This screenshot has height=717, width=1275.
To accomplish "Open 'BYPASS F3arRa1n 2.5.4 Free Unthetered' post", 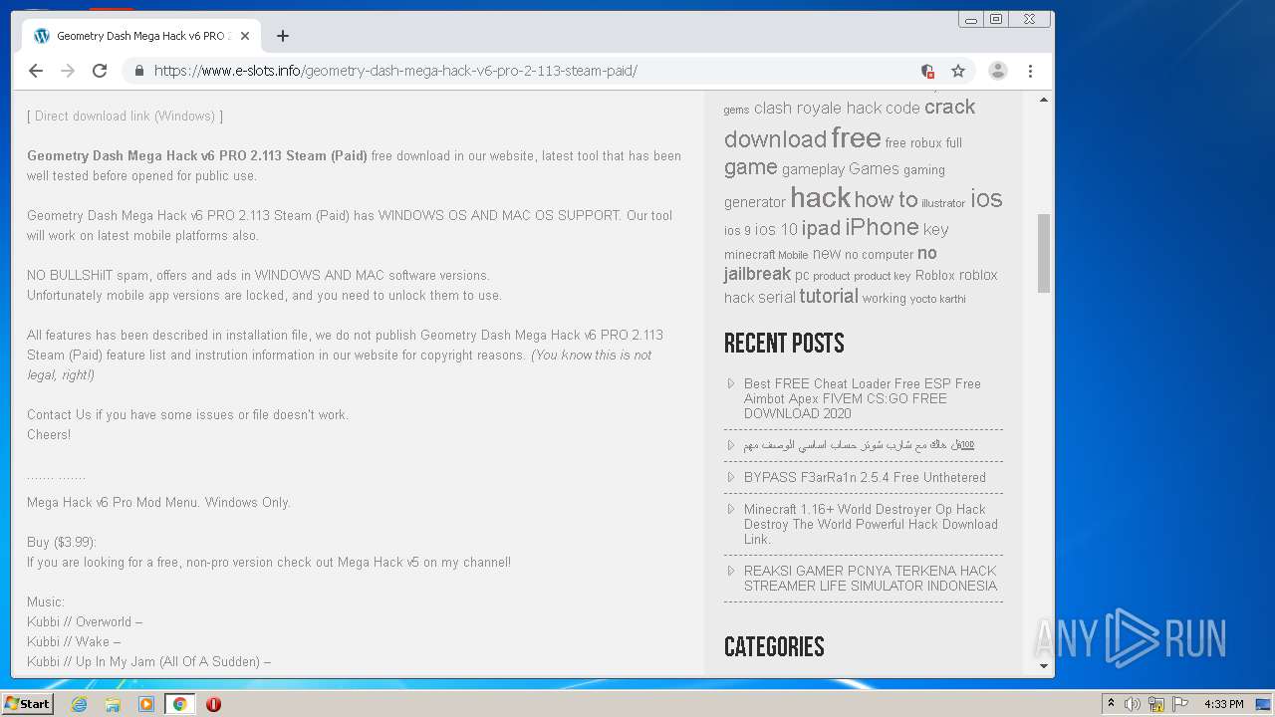I will pyautogui.click(x=865, y=477).
